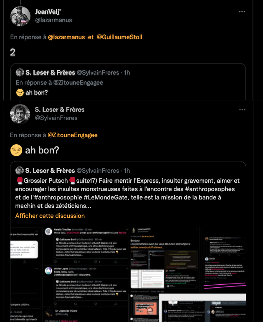This screenshot has height=322, width=263.
Task: Click small avatar in quoted tweet below "2"
Action: click(x=19, y=73)
